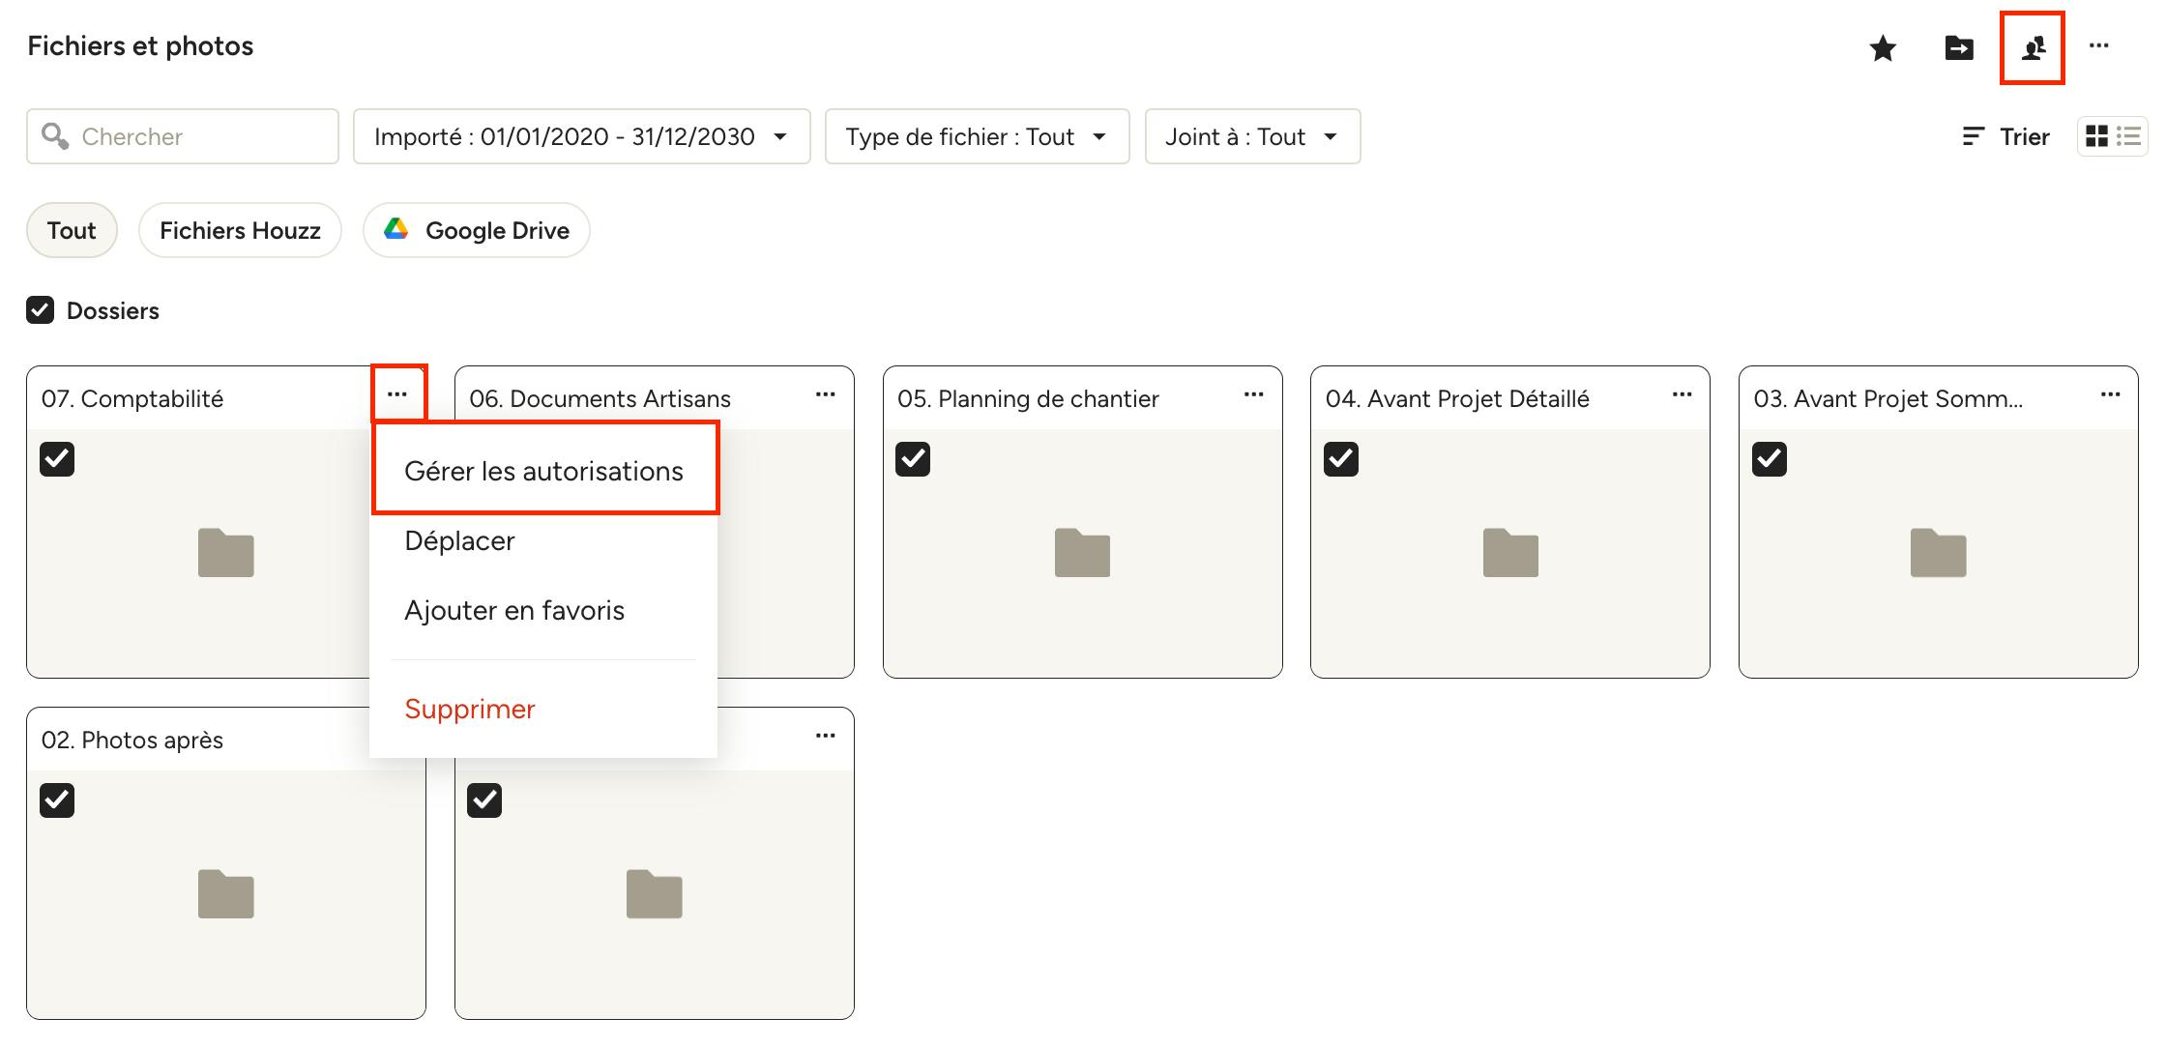
Task: Open the folder icon of 03. Avant Projet Somm...
Action: point(1939,553)
